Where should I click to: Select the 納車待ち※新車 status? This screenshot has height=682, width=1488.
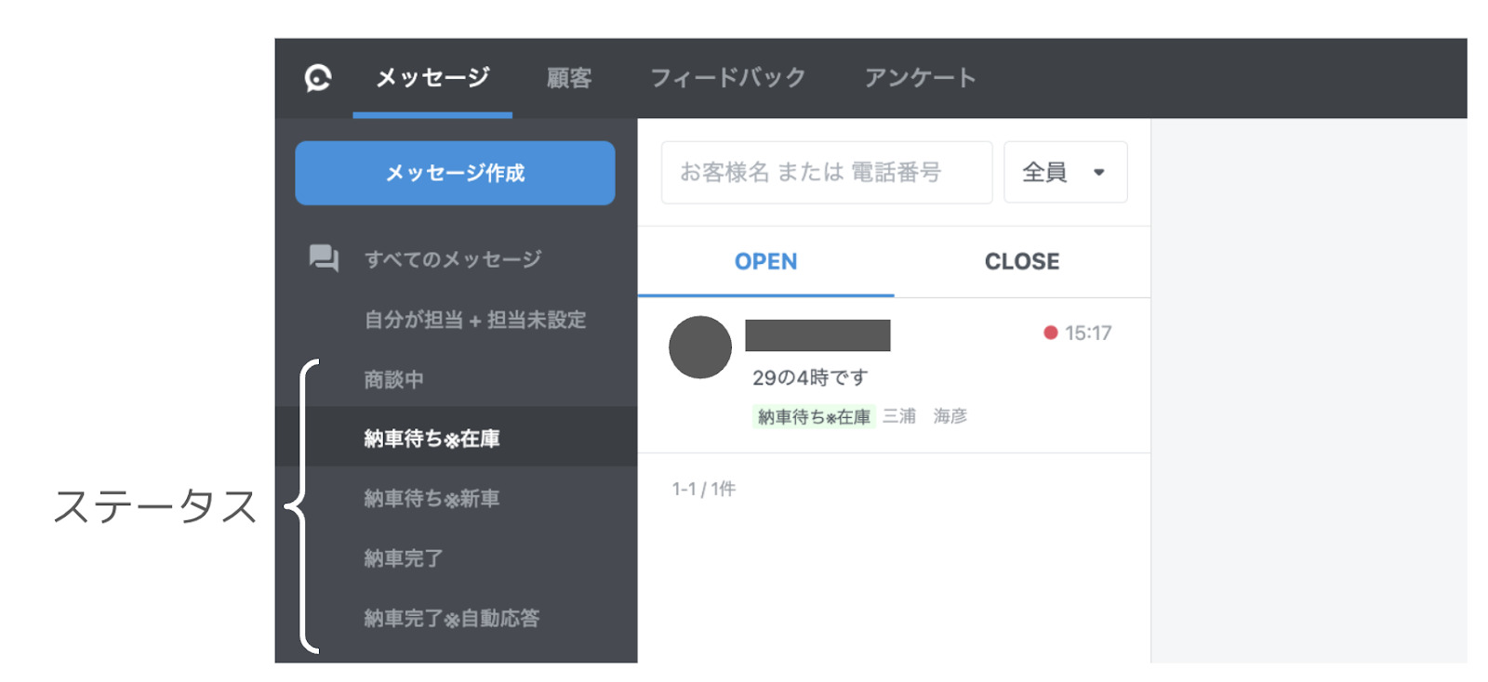pos(432,499)
